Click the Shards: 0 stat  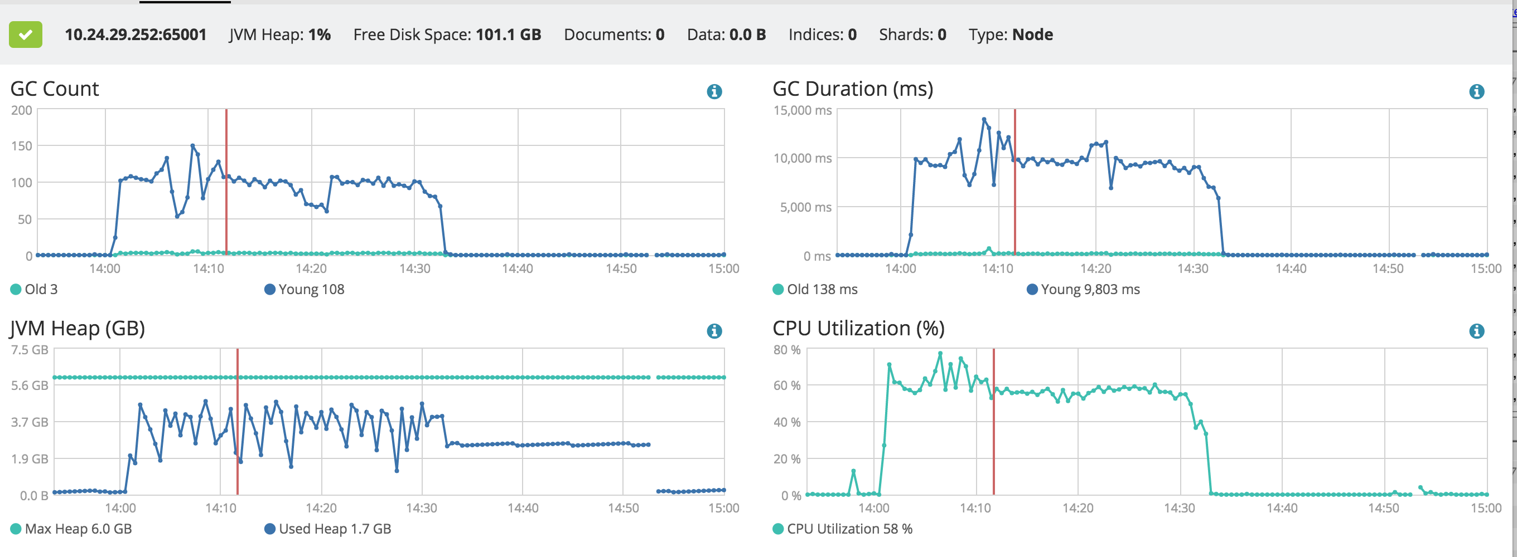pyautogui.click(x=912, y=35)
